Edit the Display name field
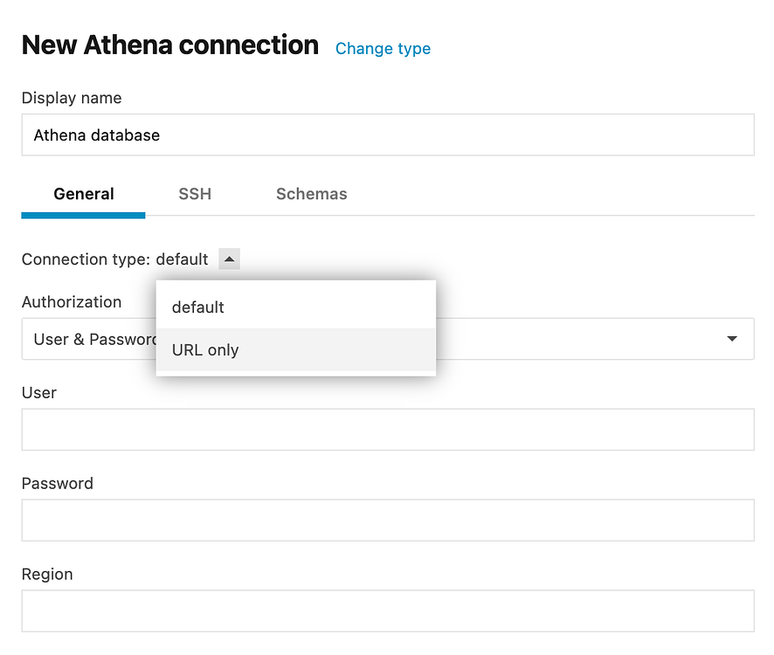 [388, 134]
